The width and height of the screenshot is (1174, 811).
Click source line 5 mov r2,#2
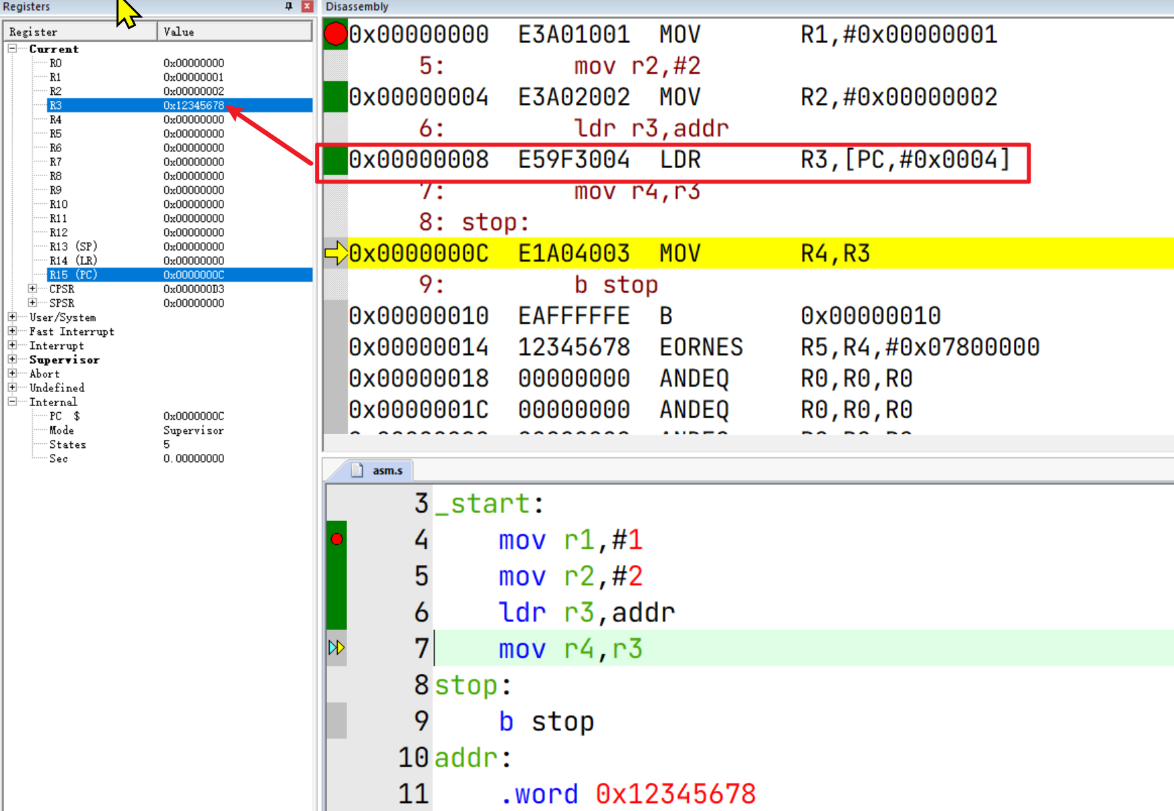pos(571,576)
